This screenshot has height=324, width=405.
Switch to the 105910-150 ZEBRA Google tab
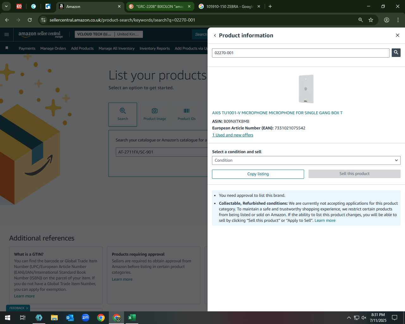click(230, 6)
